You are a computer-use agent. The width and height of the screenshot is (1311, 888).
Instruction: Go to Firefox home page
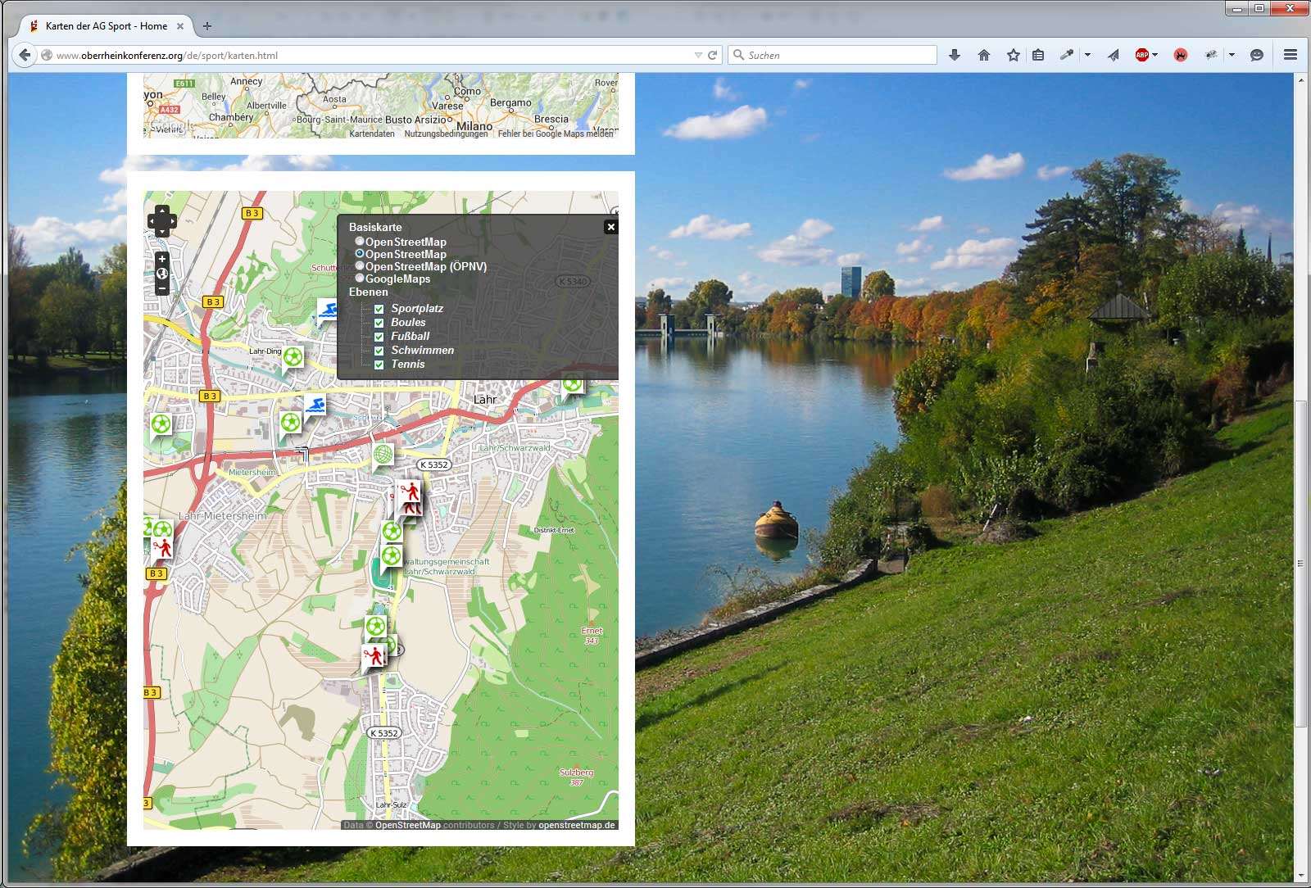(x=984, y=55)
